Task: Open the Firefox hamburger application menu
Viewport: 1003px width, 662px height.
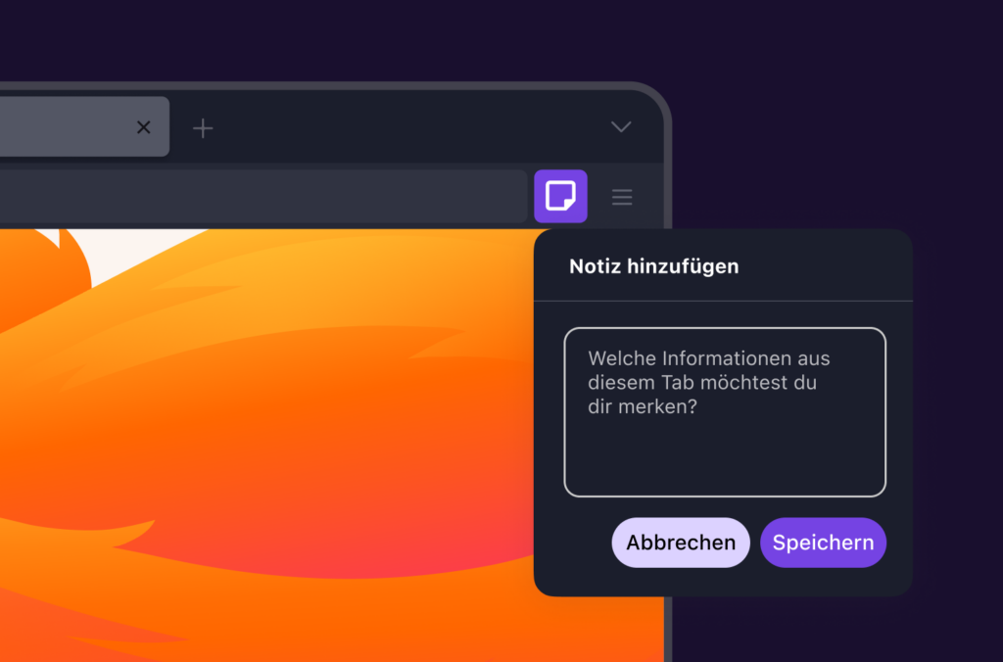Action: tap(622, 196)
